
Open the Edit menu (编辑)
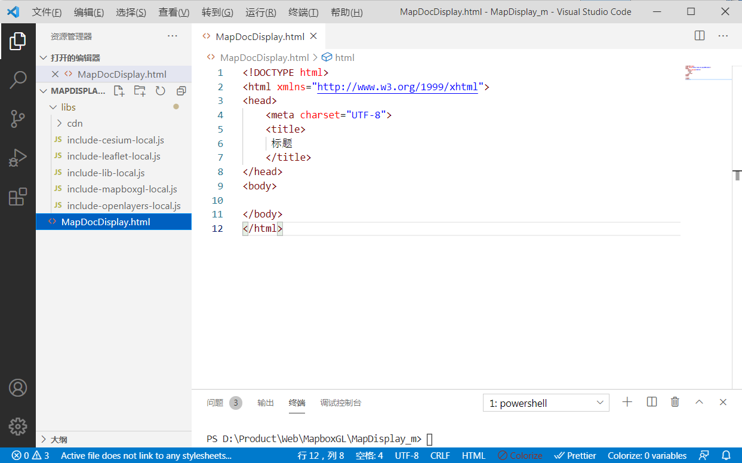89,12
